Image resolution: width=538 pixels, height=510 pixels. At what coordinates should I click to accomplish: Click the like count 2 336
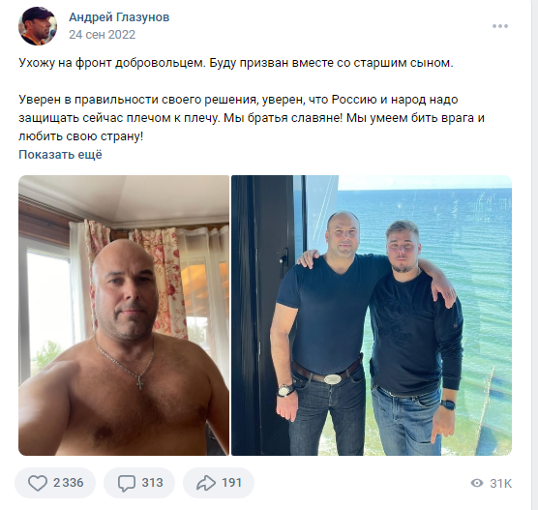69,483
